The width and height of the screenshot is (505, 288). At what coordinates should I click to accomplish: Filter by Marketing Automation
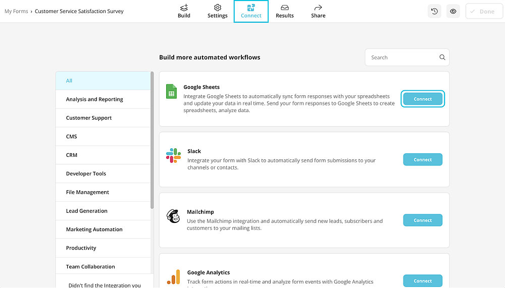(103, 229)
